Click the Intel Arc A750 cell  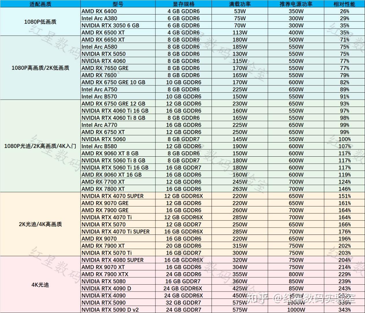pyautogui.click(x=118, y=89)
